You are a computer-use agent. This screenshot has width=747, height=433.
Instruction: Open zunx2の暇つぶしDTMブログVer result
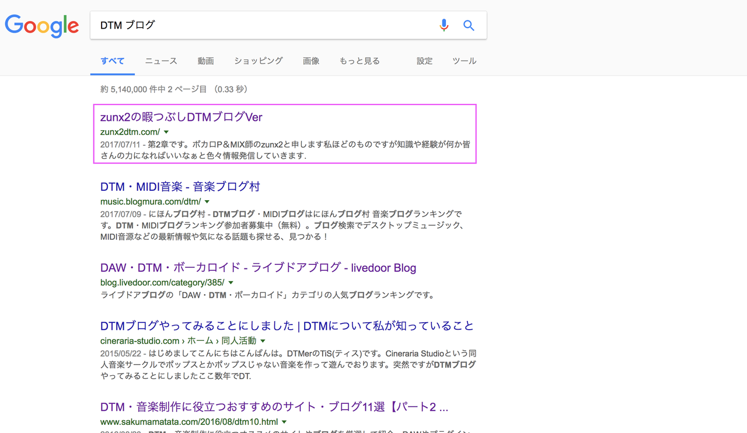point(181,117)
